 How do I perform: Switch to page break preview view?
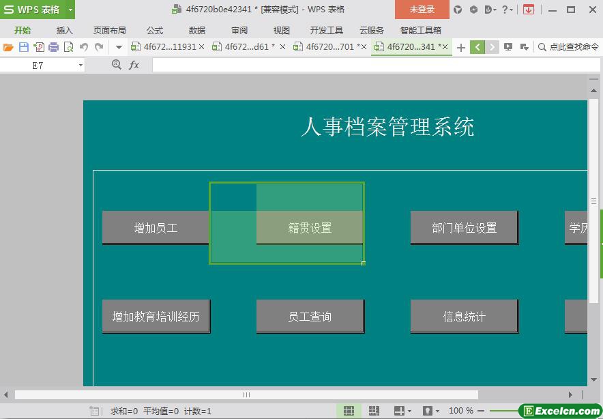click(374, 411)
